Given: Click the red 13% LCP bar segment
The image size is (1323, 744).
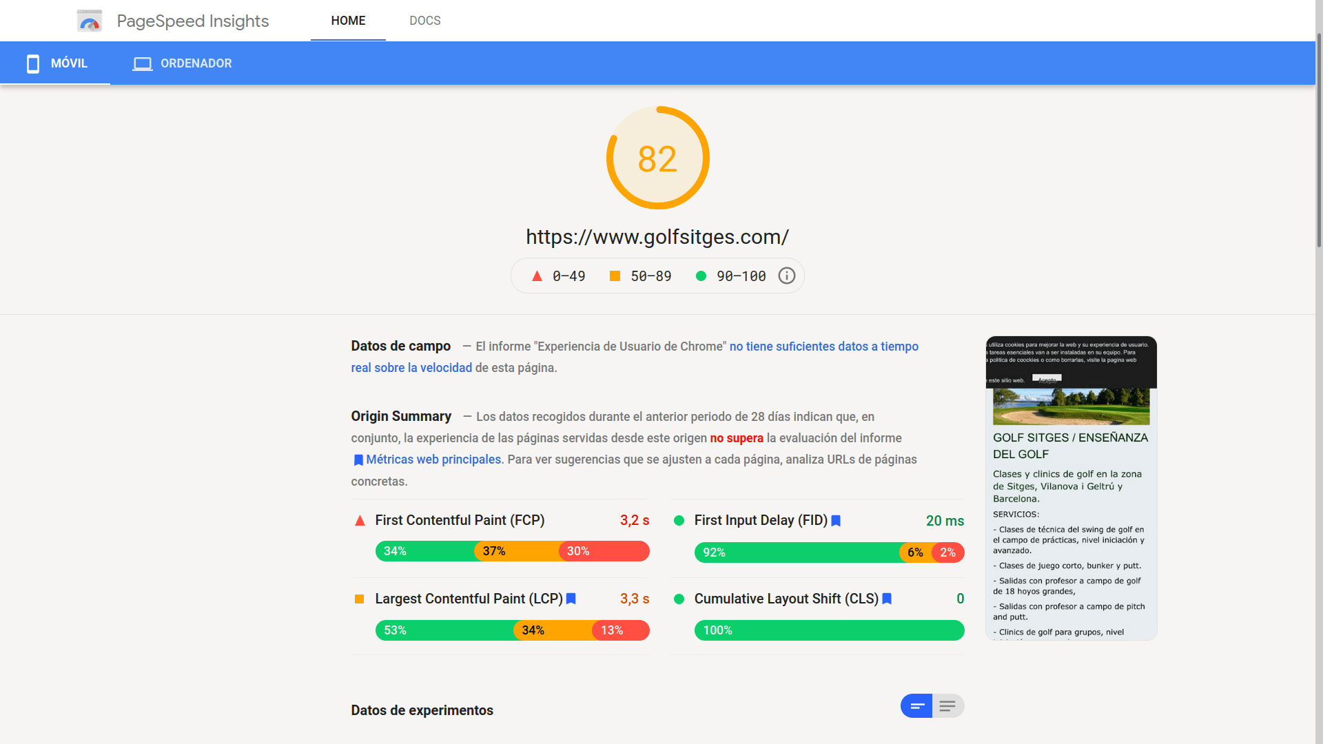Looking at the screenshot, I should click(621, 630).
